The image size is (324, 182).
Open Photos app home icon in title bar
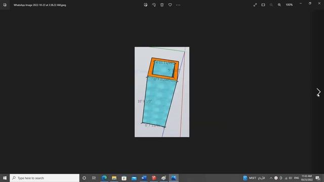5,5
